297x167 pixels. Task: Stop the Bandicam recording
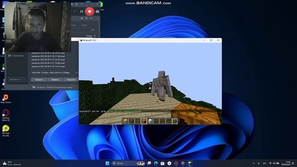[x=90, y=11]
